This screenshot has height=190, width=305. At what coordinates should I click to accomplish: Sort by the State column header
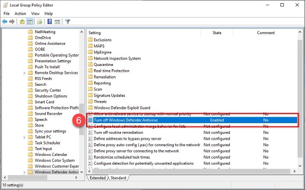click(x=217, y=33)
